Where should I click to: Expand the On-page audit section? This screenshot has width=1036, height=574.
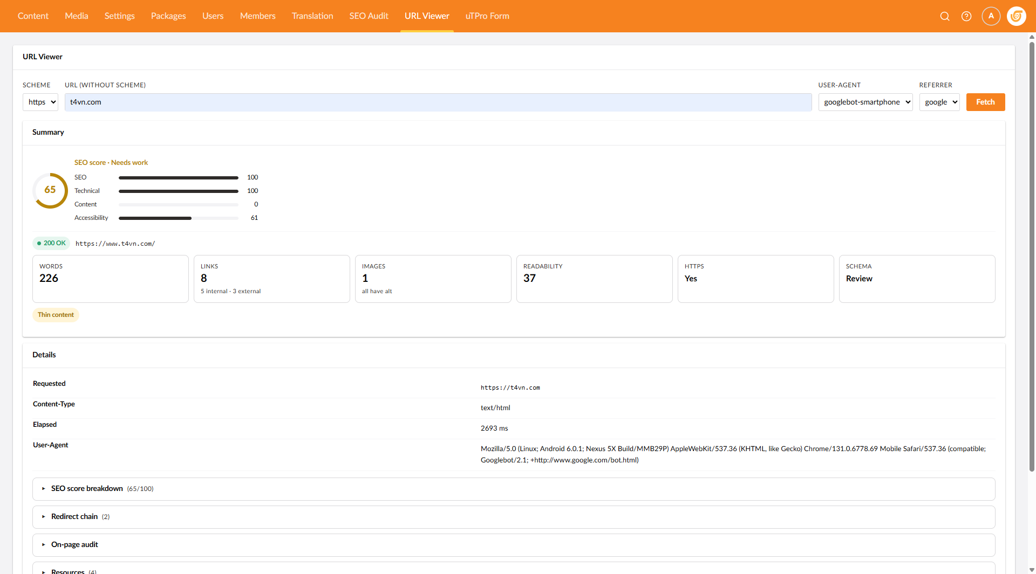[x=514, y=545]
